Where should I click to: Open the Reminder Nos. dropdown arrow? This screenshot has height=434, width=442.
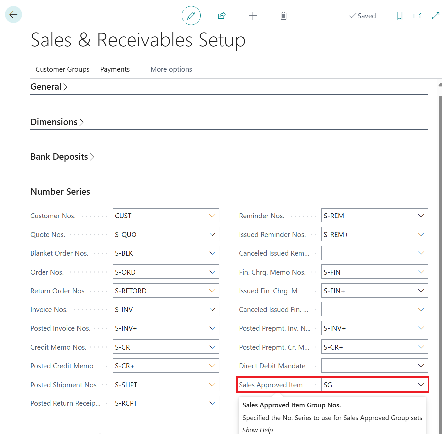[x=421, y=216]
